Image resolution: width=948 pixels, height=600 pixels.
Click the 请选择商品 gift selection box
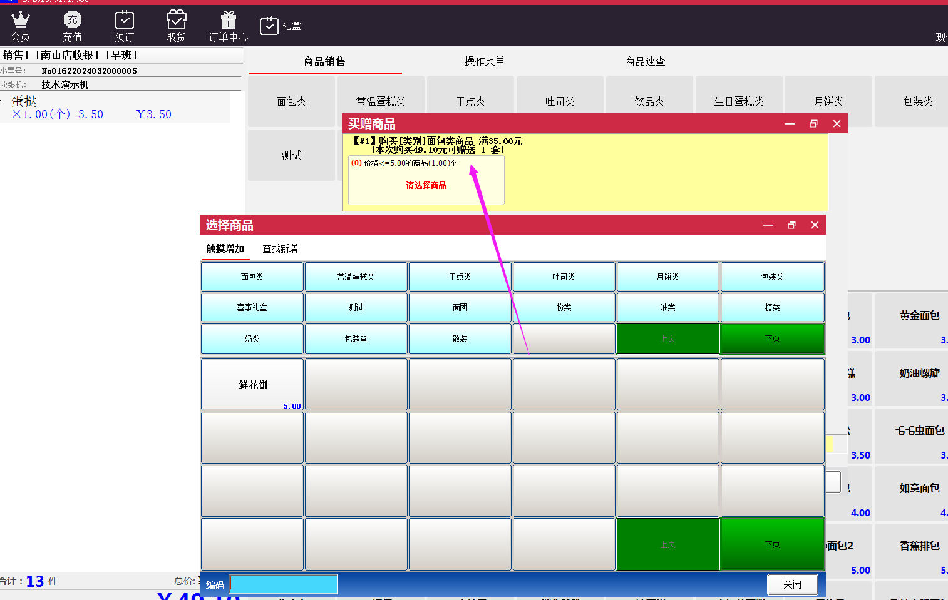426,180
